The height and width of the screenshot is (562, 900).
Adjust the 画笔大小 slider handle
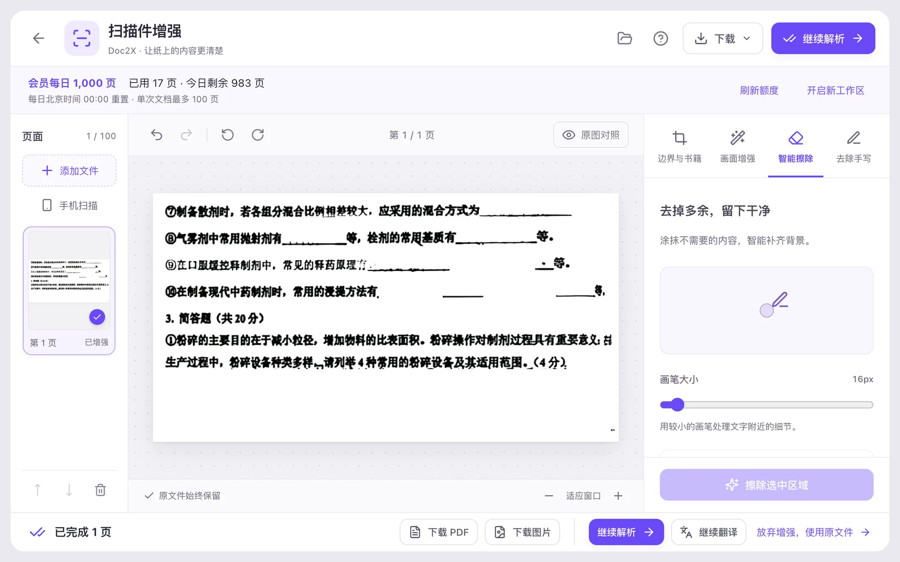click(677, 405)
